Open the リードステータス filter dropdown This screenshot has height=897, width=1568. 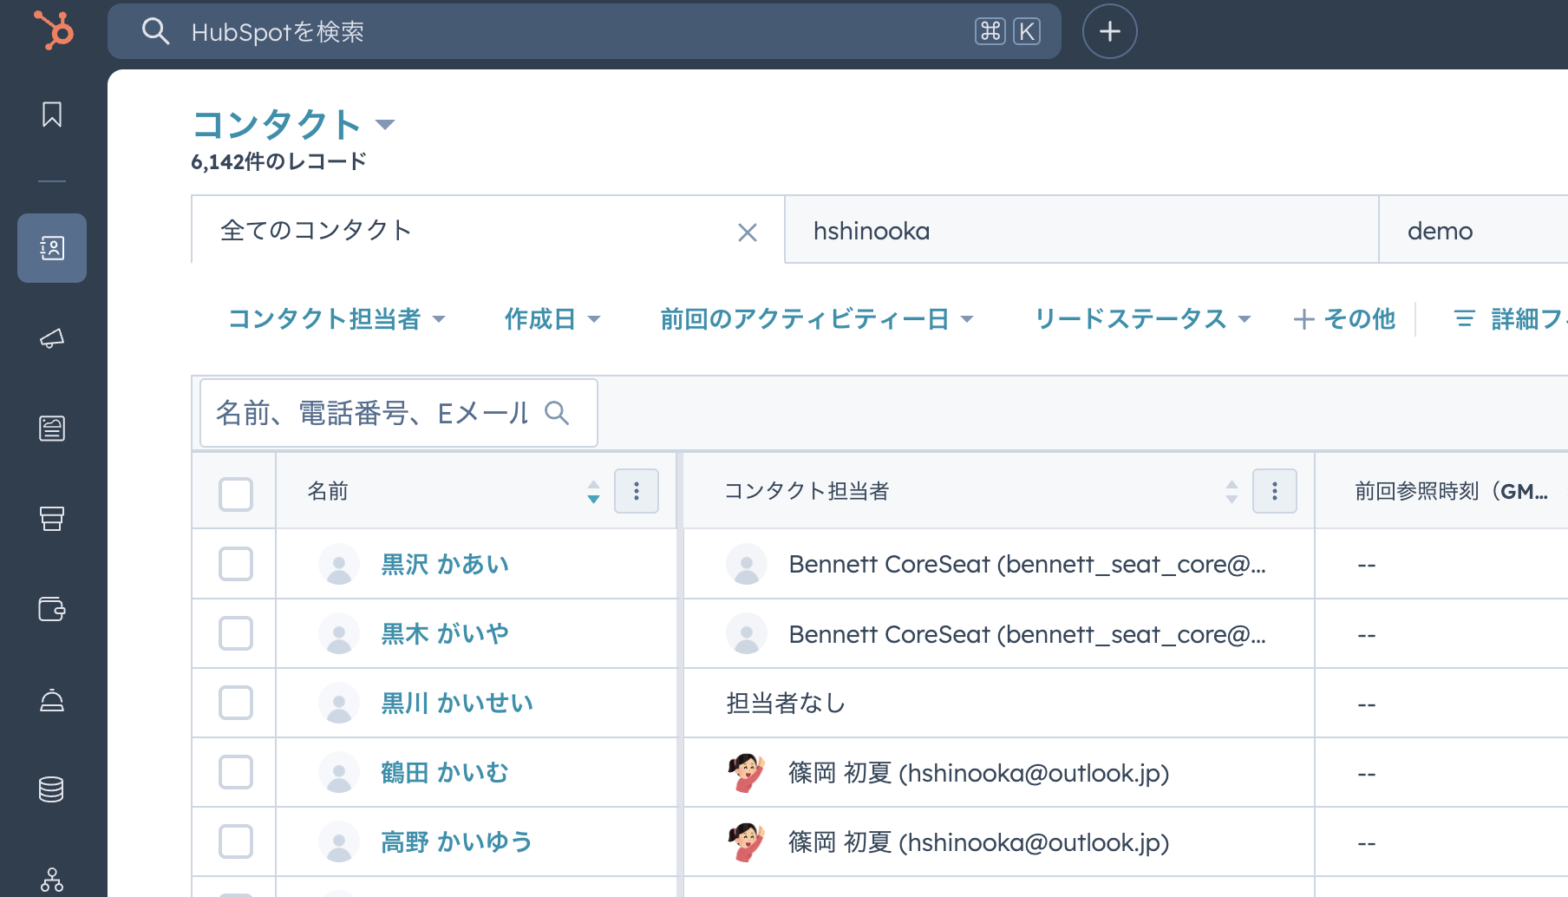[1143, 318]
